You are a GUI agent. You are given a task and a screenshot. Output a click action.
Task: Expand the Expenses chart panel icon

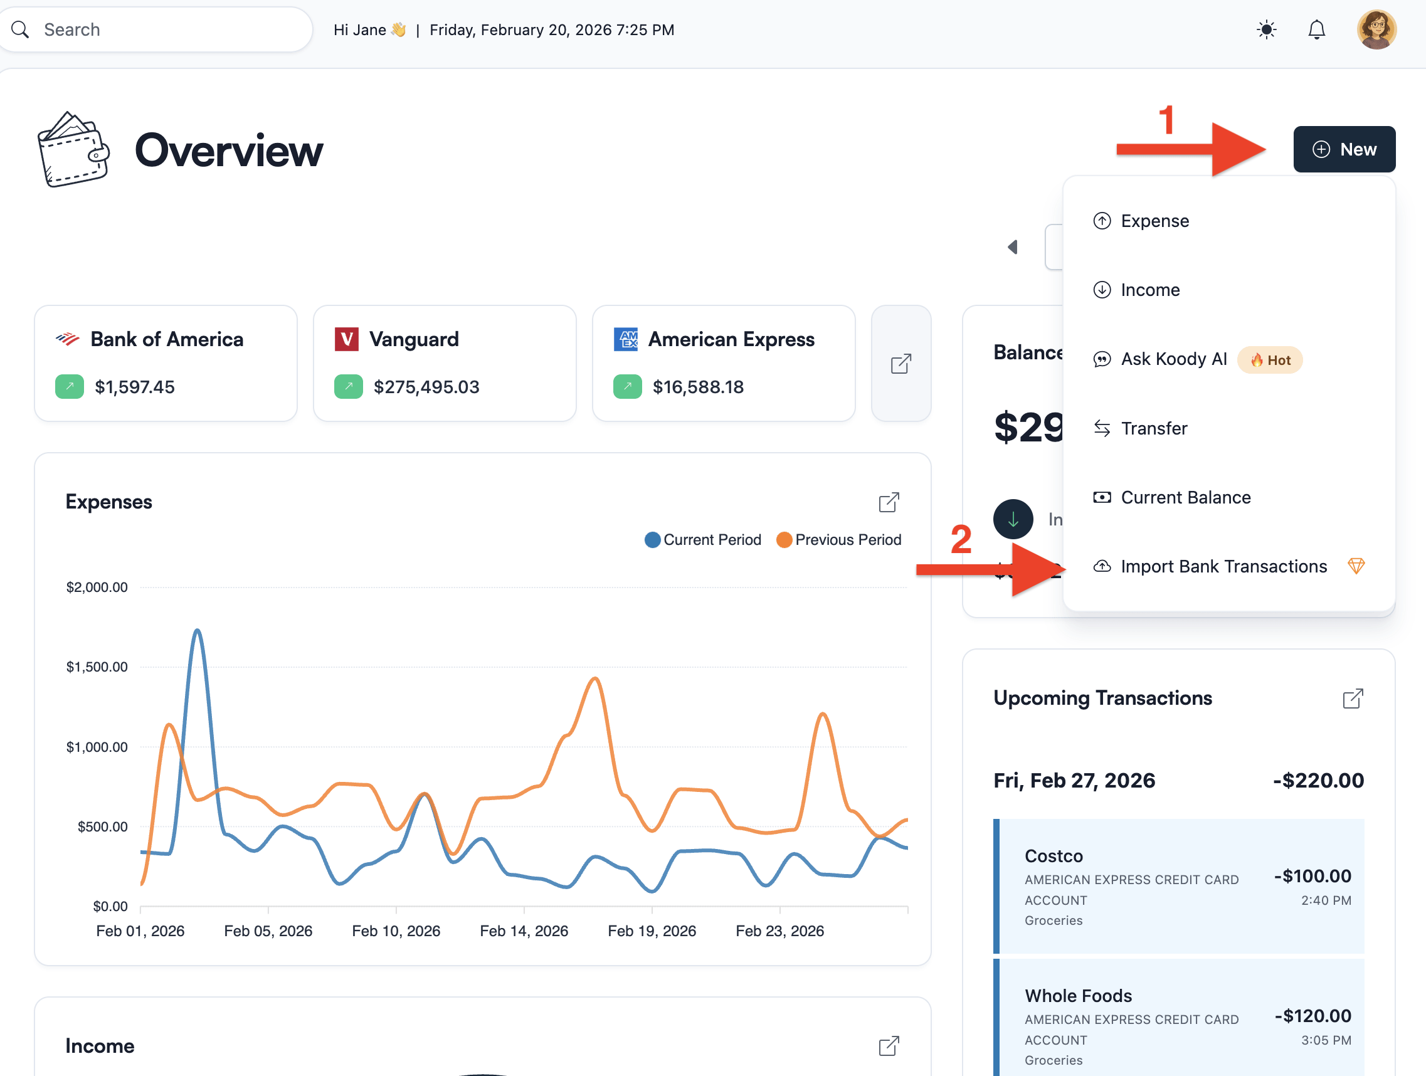889,502
